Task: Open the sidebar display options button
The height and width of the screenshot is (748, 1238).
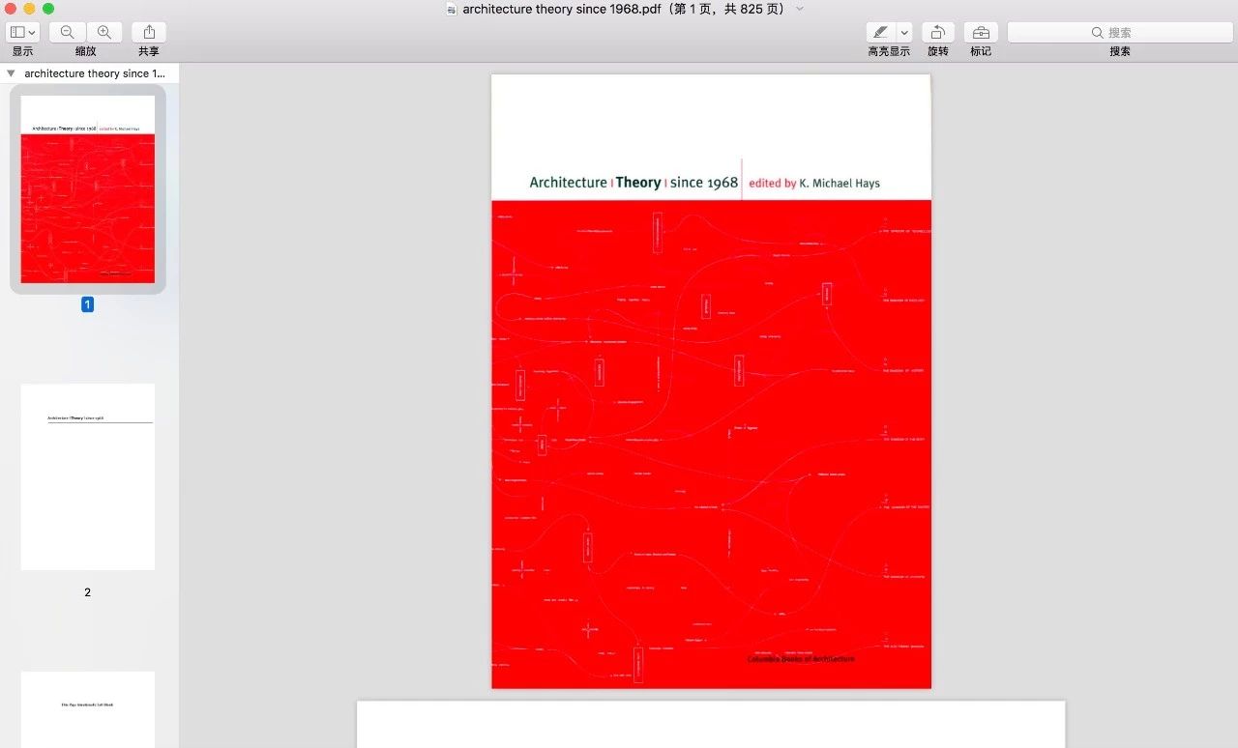Action: click(22, 32)
